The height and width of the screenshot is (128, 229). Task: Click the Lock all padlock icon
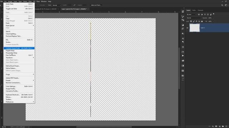[x=202, y=21]
